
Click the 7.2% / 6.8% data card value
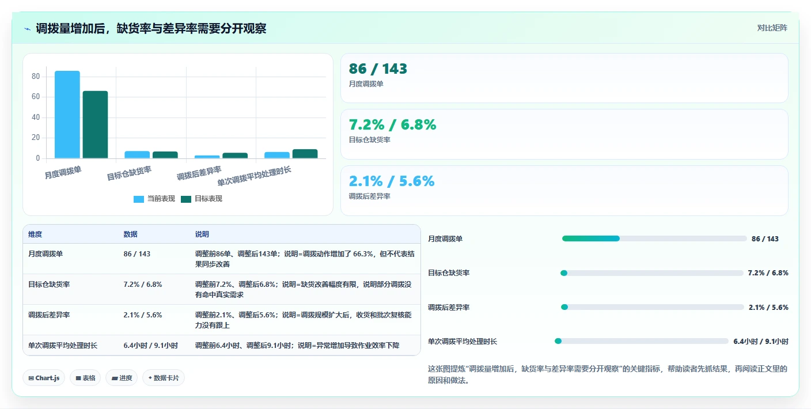click(392, 124)
